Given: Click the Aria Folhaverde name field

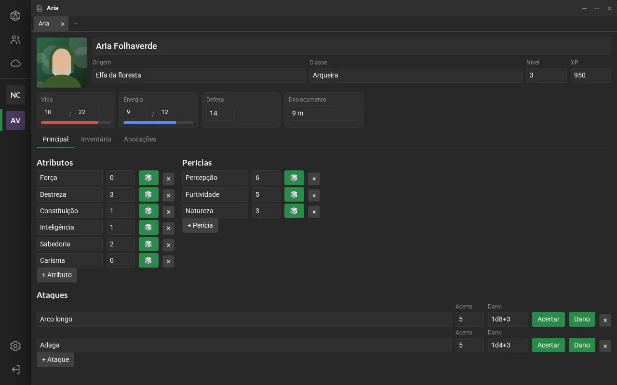Looking at the screenshot, I should pos(352,46).
